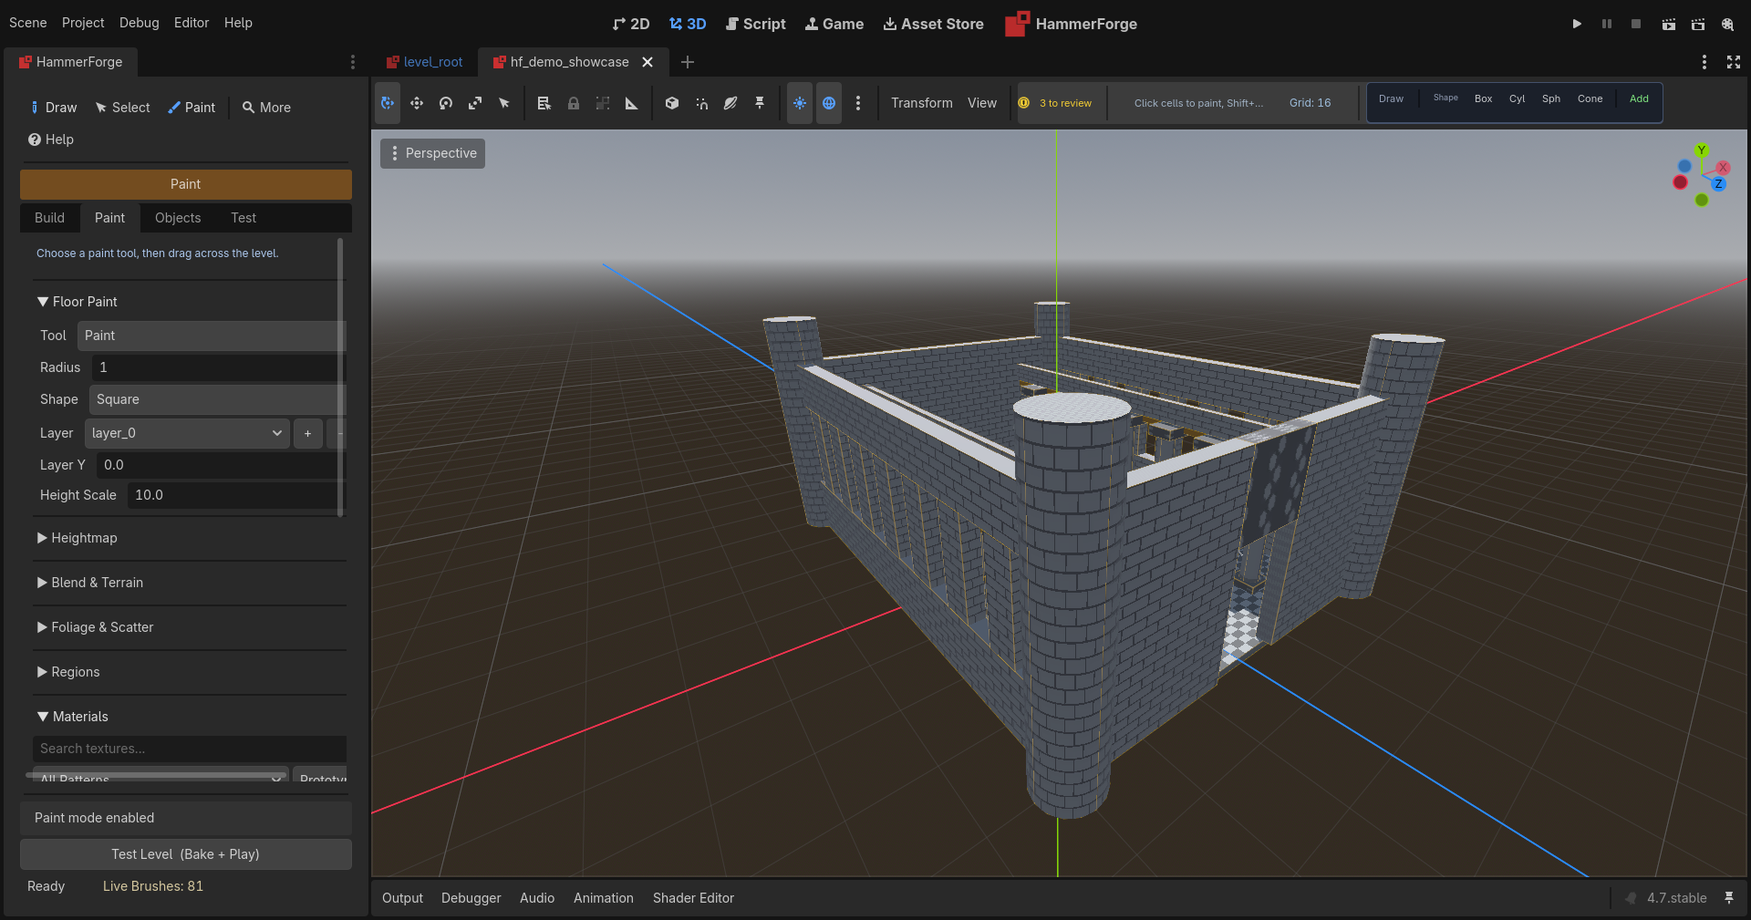Toggle the preview environment globe icon

(x=829, y=103)
